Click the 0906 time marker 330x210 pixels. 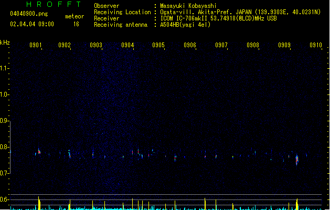pyautogui.click(x=190, y=45)
